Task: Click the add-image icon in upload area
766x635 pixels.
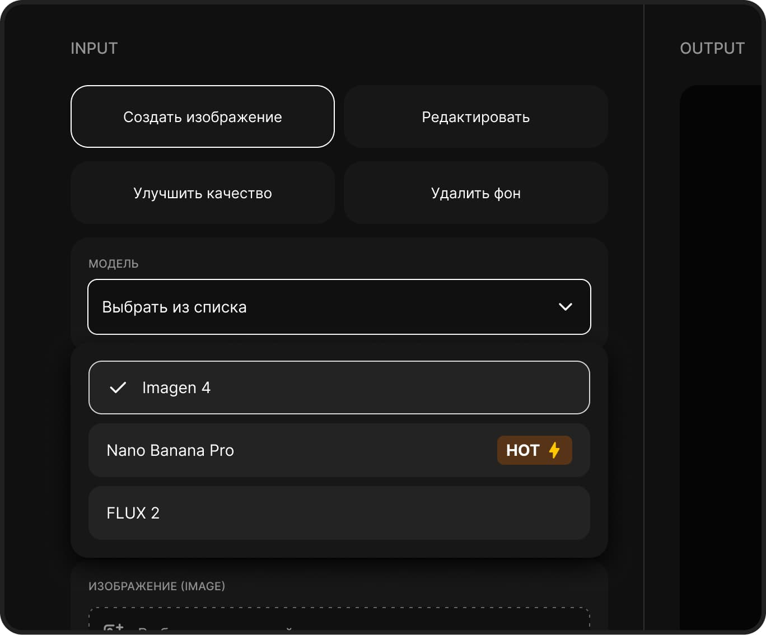Action: [x=114, y=628]
